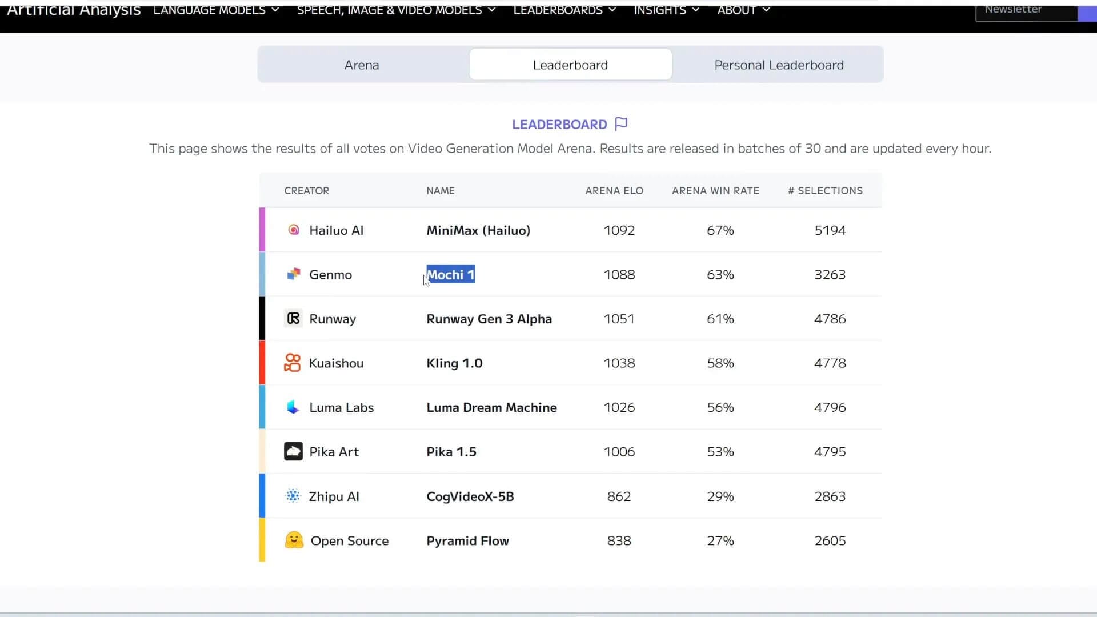Screen dimensions: 1097x617
Task: Open the Runway Gen 3 Alpha model link
Action: click(489, 319)
